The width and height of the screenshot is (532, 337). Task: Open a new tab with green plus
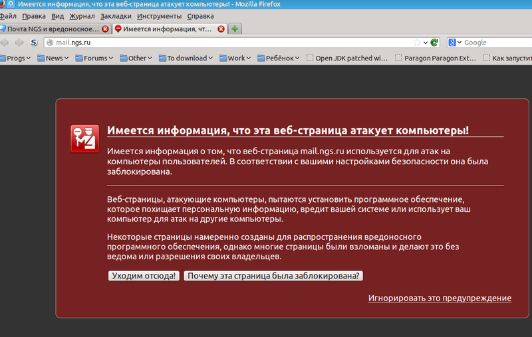pyautogui.click(x=235, y=29)
